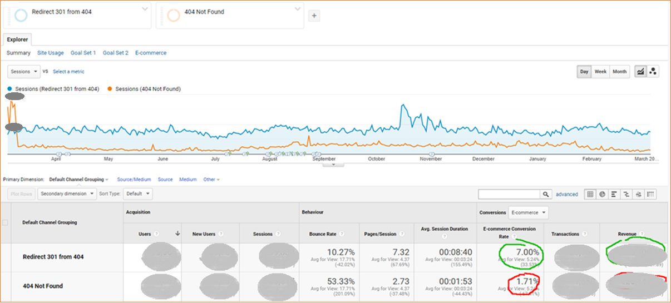Switch chart to line chart view

[640, 72]
